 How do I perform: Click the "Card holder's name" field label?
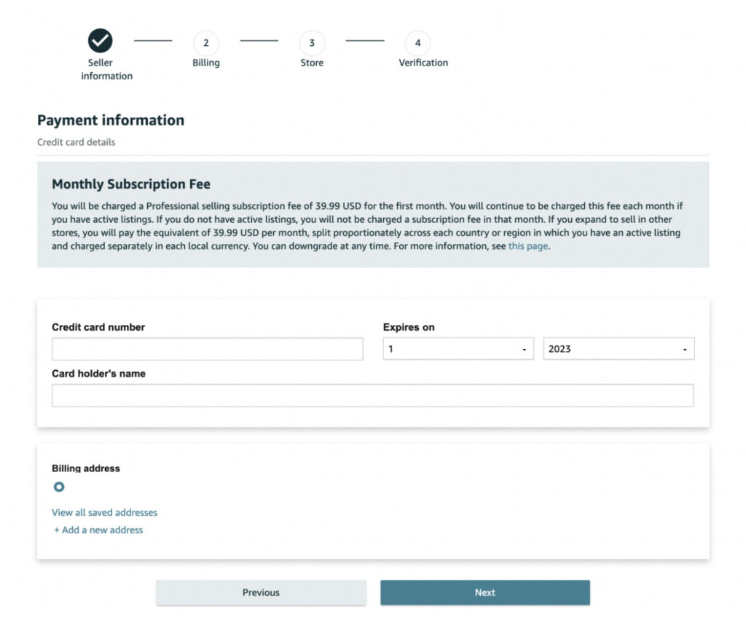[x=98, y=374]
